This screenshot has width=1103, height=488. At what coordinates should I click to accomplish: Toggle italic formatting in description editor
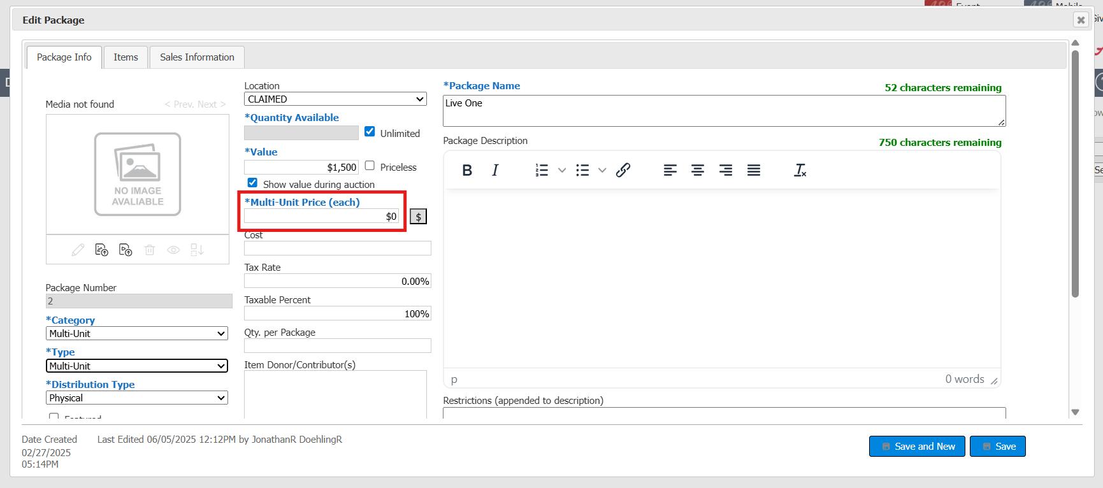point(495,170)
